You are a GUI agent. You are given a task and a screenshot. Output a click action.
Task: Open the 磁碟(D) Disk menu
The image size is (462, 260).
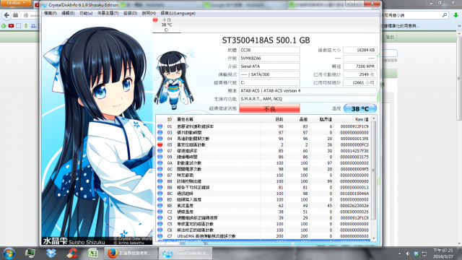point(130,13)
